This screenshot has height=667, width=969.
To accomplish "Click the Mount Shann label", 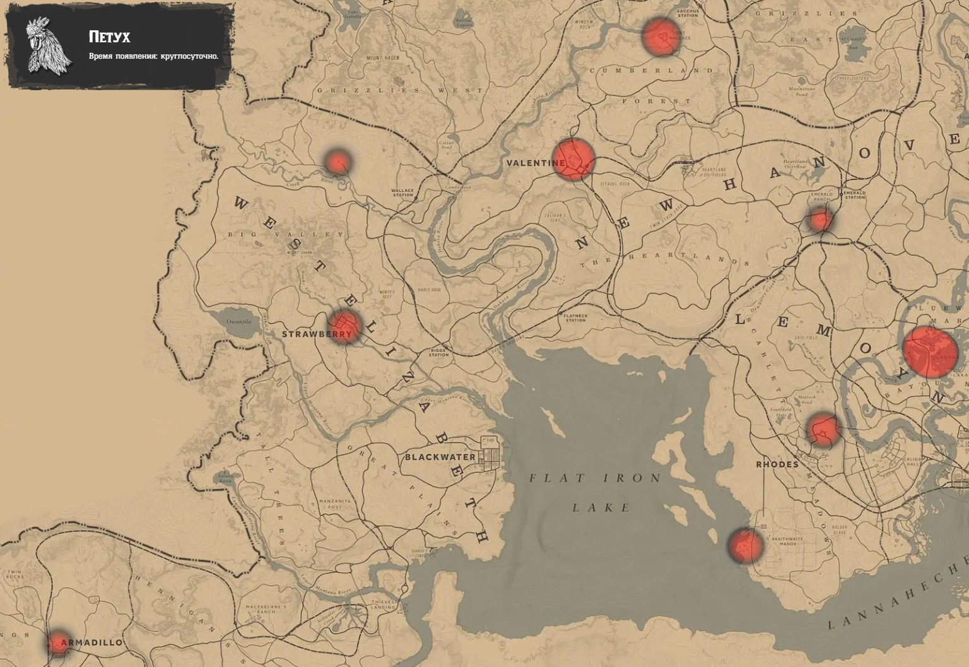I will 300,252.
